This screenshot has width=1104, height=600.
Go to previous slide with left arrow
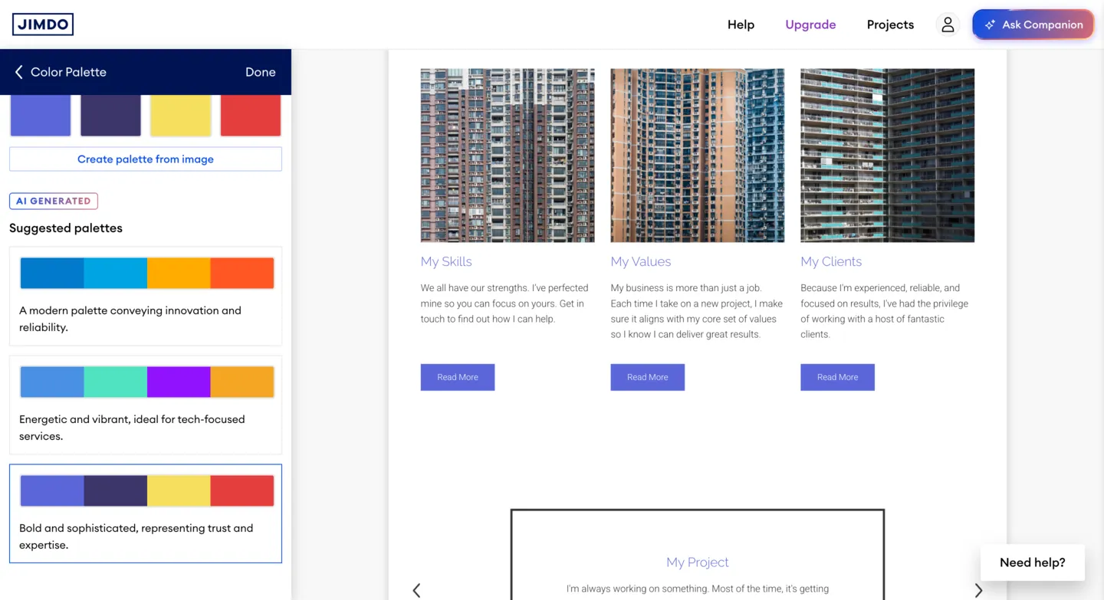[x=416, y=590]
